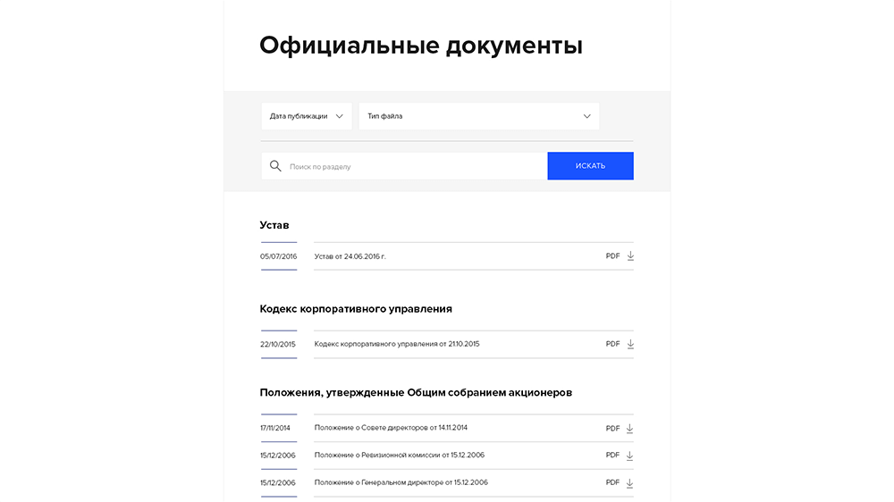This screenshot has height=502, width=894.
Task: Click the magnifying glass search icon
Action: tap(275, 166)
